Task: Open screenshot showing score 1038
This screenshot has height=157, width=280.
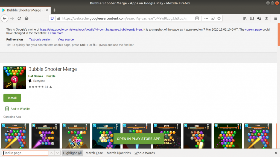Action: coord(106,136)
